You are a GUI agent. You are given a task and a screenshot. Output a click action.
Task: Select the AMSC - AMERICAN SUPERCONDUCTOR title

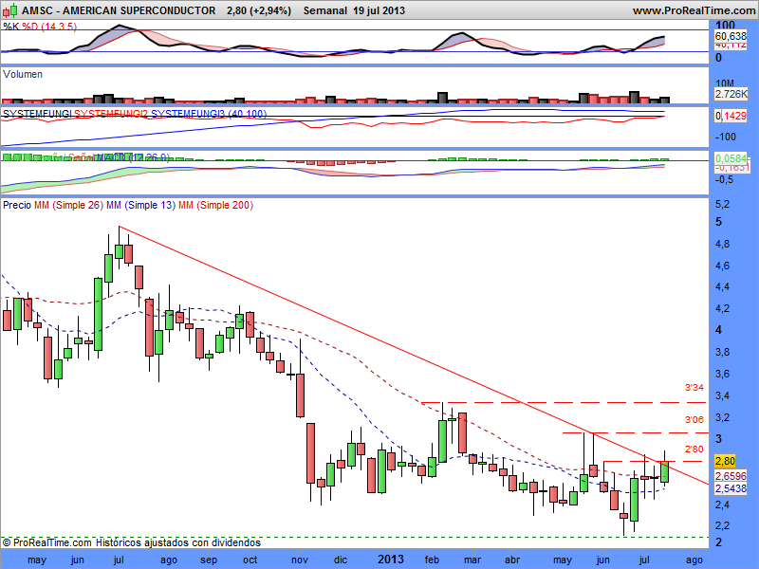119,10
